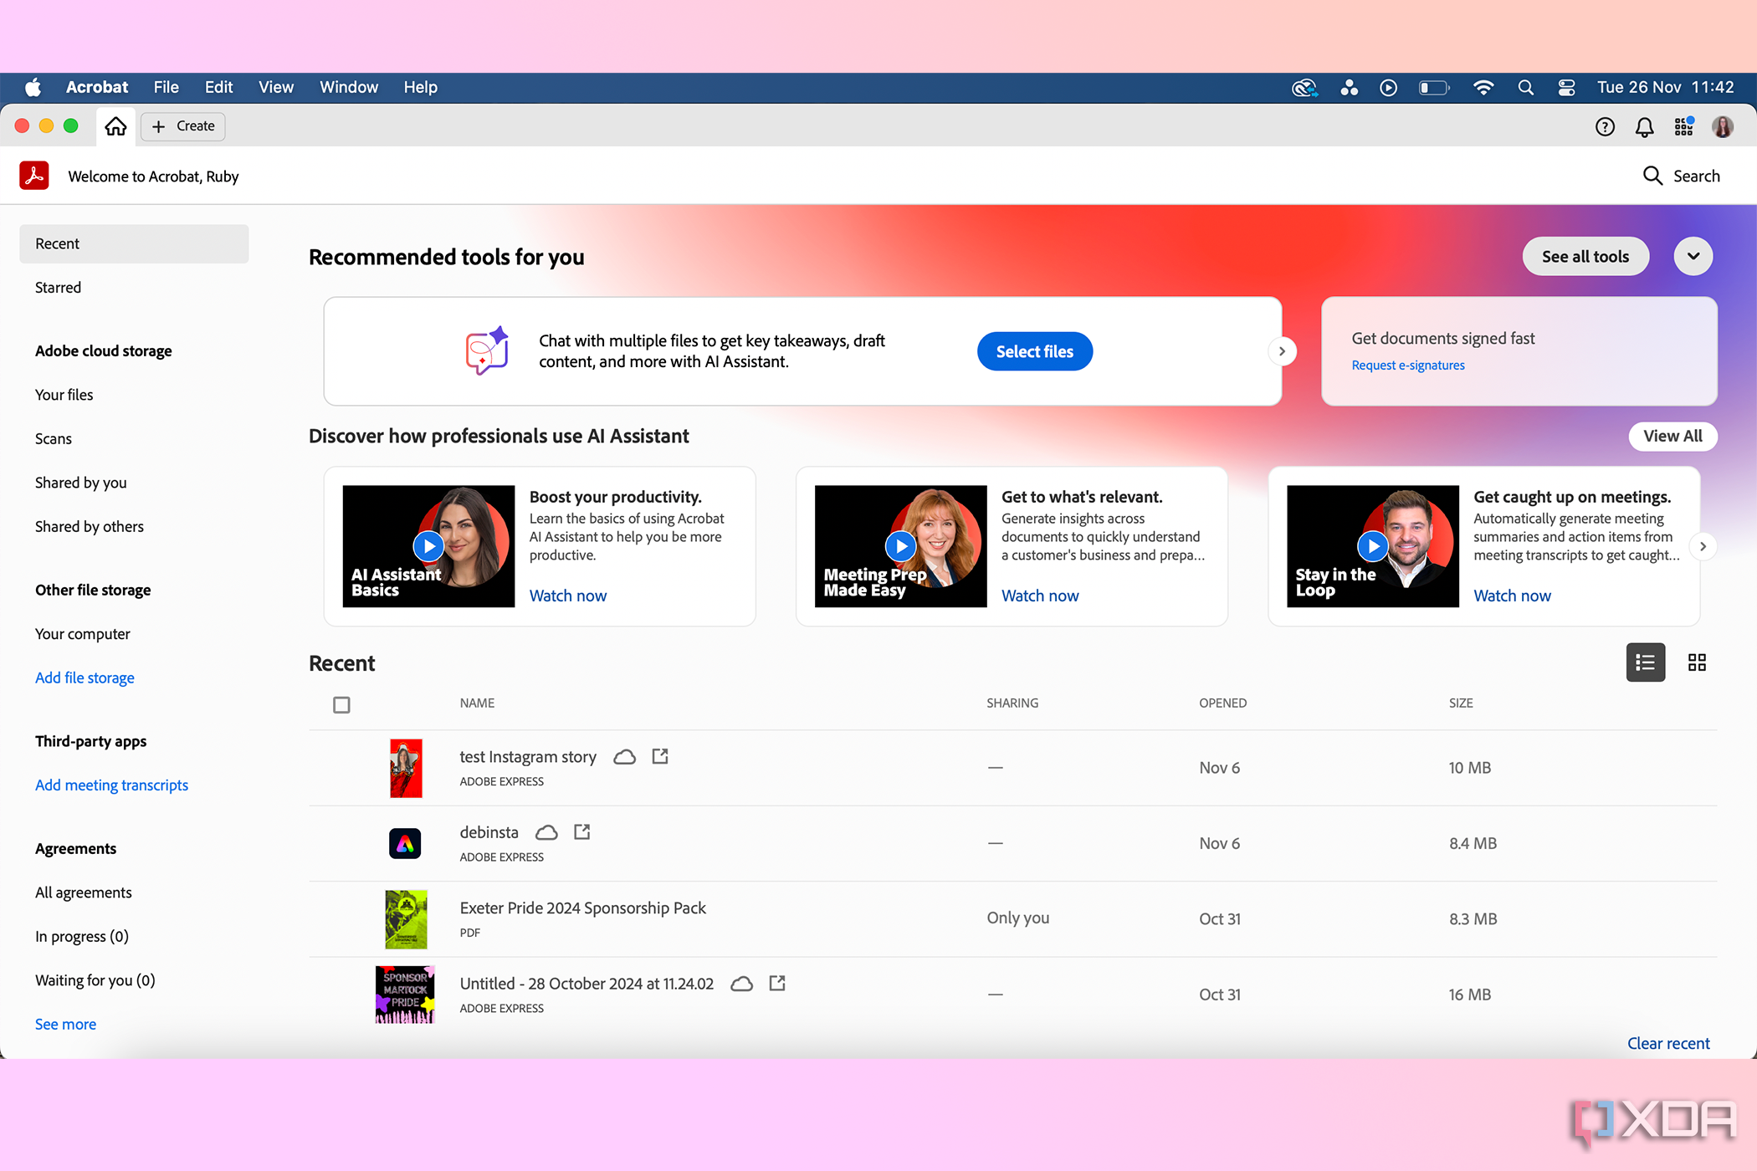This screenshot has width=1757, height=1171.
Task: Expand the recommended tools dropdown chevron
Action: (1693, 256)
